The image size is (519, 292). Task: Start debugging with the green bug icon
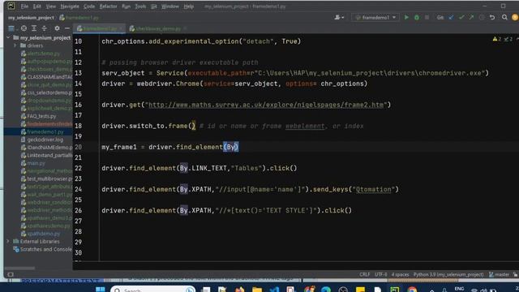417,17
